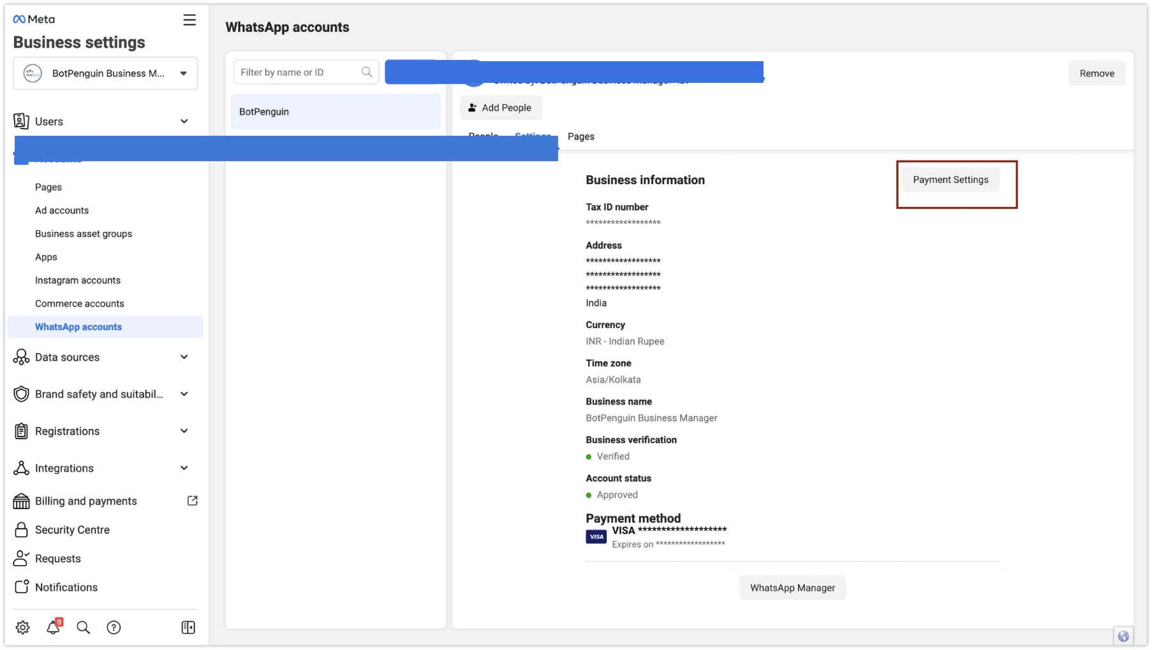Click Filter by name or ID field
The image size is (1152, 650).
coord(306,72)
